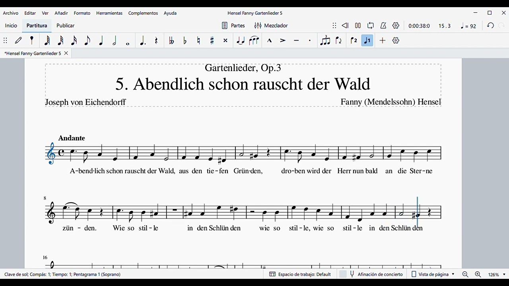The height and width of the screenshot is (286, 509).
Task: Open note input toolbar settings gear
Action: pos(396,41)
